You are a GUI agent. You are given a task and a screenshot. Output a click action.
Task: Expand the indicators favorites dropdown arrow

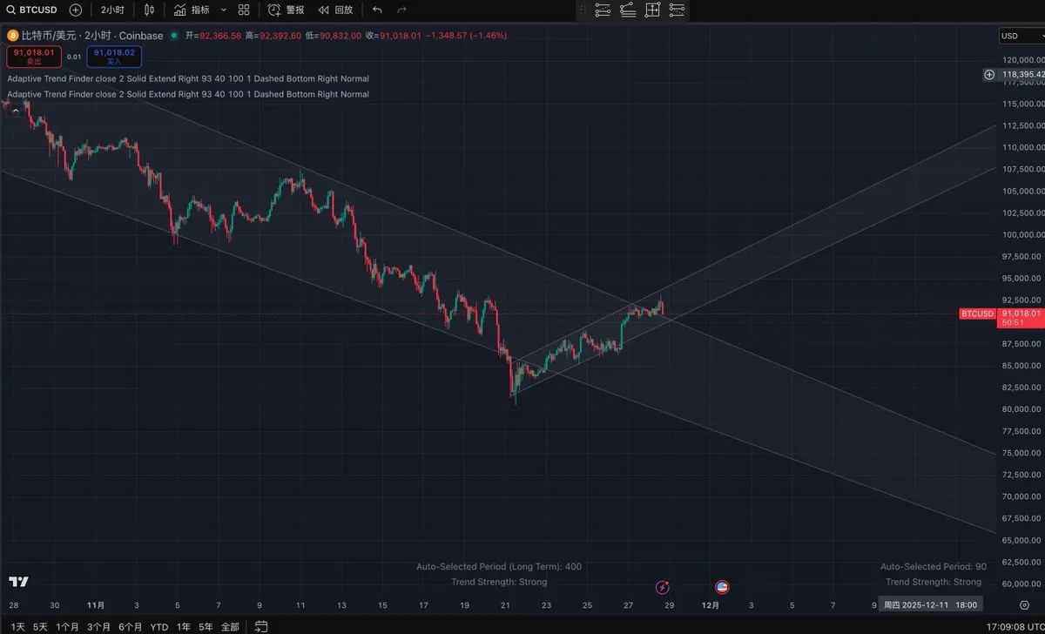[x=224, y=10]
